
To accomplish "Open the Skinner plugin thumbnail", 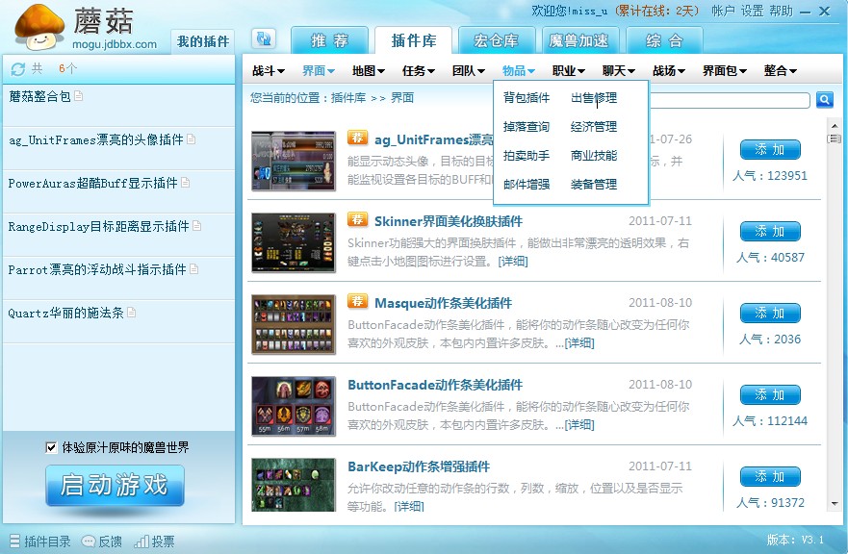I will pos(294,242).
